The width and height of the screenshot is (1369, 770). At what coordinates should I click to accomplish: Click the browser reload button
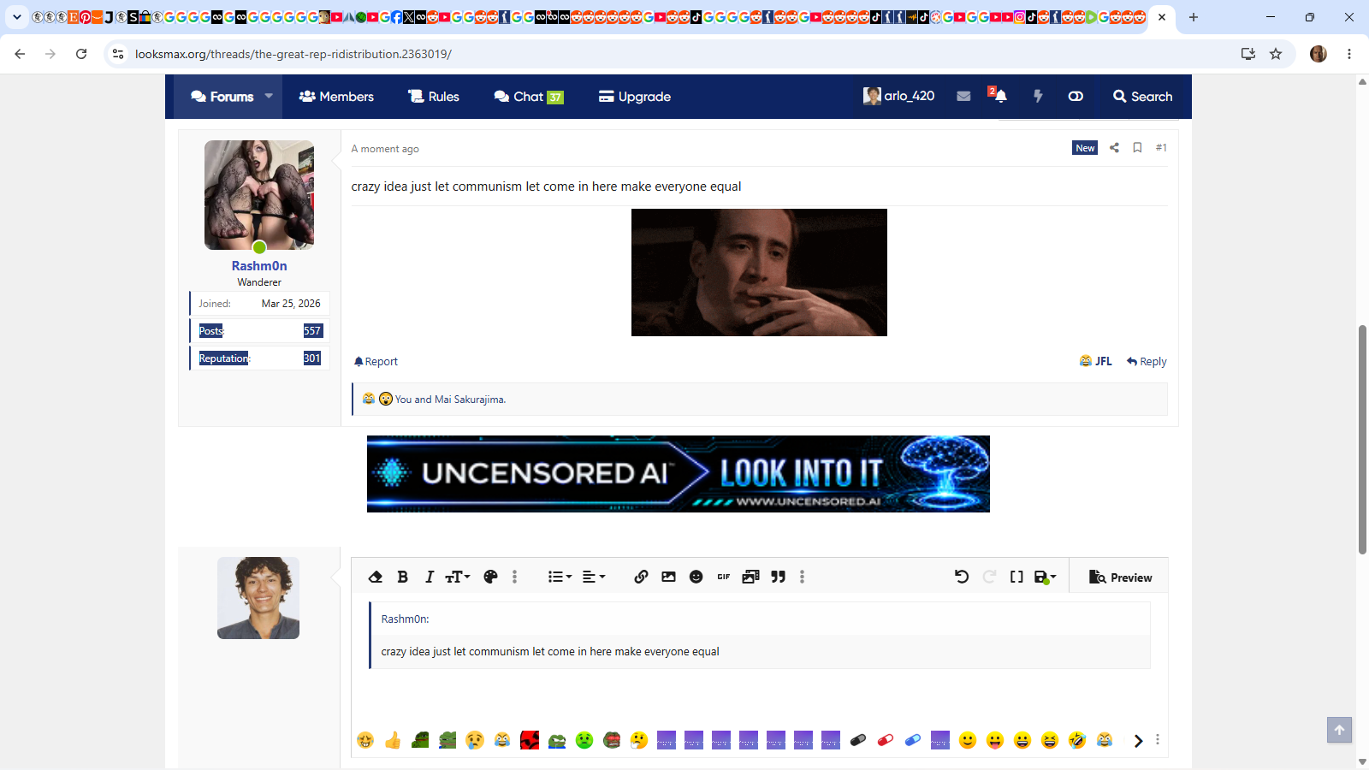coord(81,54)
